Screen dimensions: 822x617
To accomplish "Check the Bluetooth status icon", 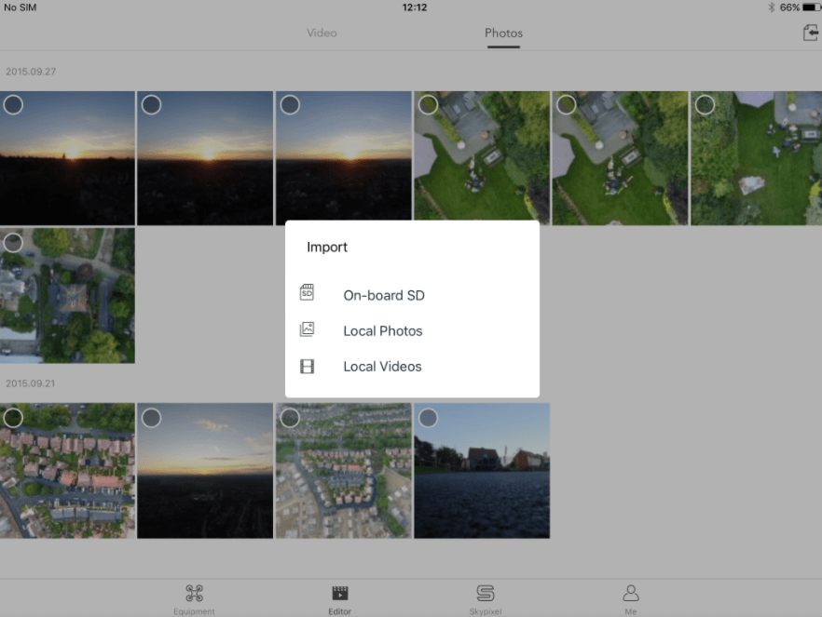I will pyautogui.click(x=771, y=7).
